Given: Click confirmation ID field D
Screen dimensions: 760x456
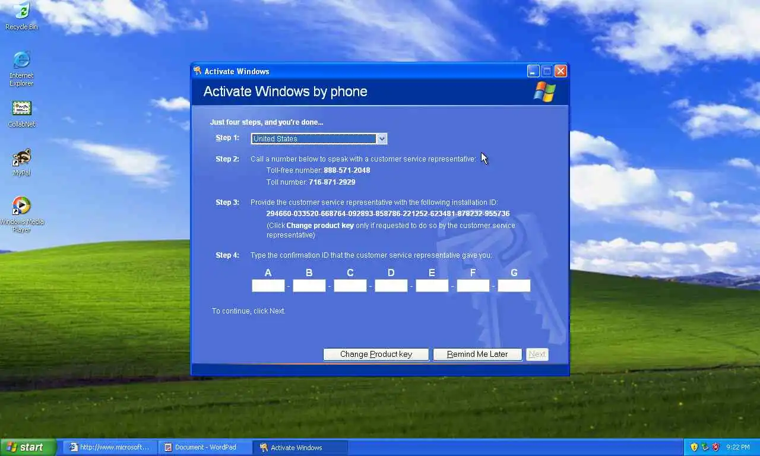Looking at the screenshot, I should coord(391,286).
